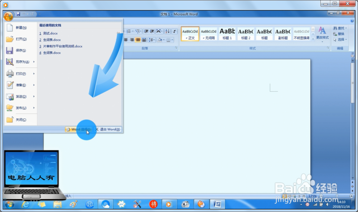Click the zoom in plus button
This screenshot has height=212, width=358.
(352, 196)
